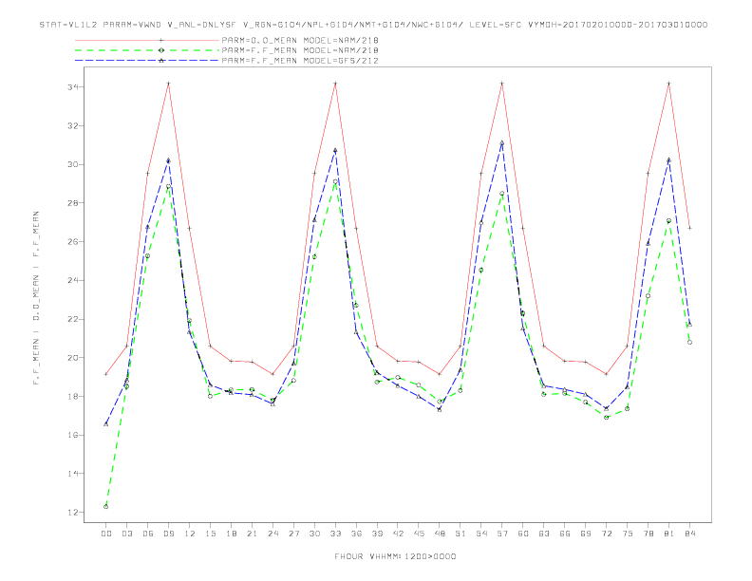The height and width of the screenshot is (581, 752).
Task: Click x-axis tick label 21
Action: coord(252,534)
